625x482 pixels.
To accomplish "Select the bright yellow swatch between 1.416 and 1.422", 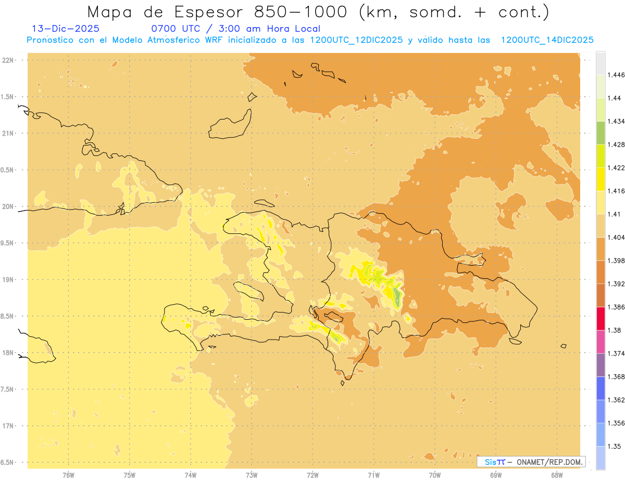I will (x=601, y=179).
